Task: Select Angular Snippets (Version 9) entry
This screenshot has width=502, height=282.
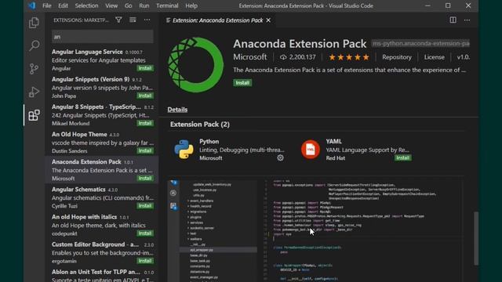Action: pos(102,87)
